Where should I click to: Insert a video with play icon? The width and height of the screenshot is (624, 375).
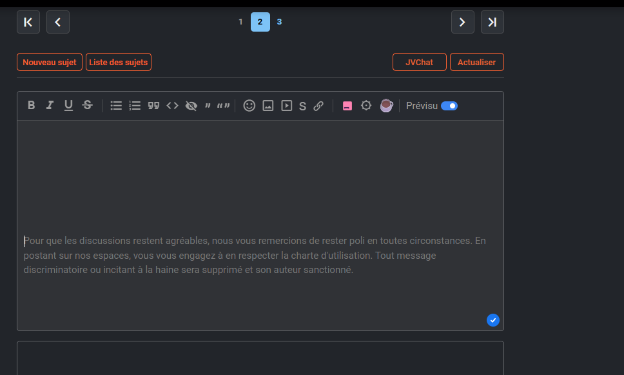coord(286,106)
